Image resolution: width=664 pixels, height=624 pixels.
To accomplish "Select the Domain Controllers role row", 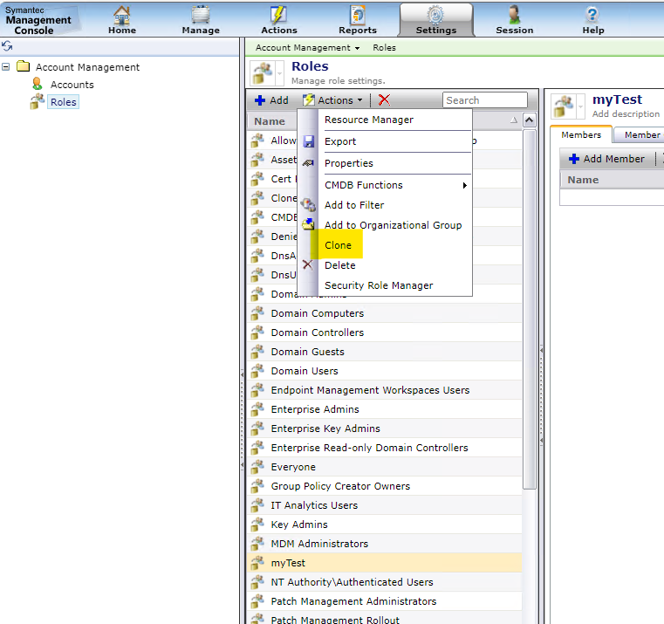I will coord(318,333).
